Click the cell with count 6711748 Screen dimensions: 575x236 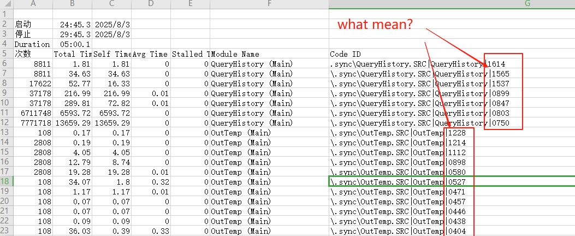[33, 113]
